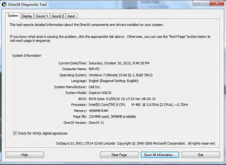Click the page file 2224MB used value
Image resolution: width=226 pixels, height=165 pixels.
click(x=112, y=117)
